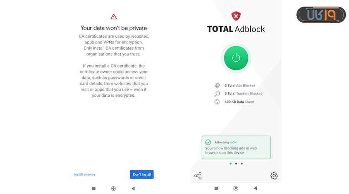This screenshot has width=349, height=194.
Task: Select the first green page indicator dot
Action: tap(230, 164)
